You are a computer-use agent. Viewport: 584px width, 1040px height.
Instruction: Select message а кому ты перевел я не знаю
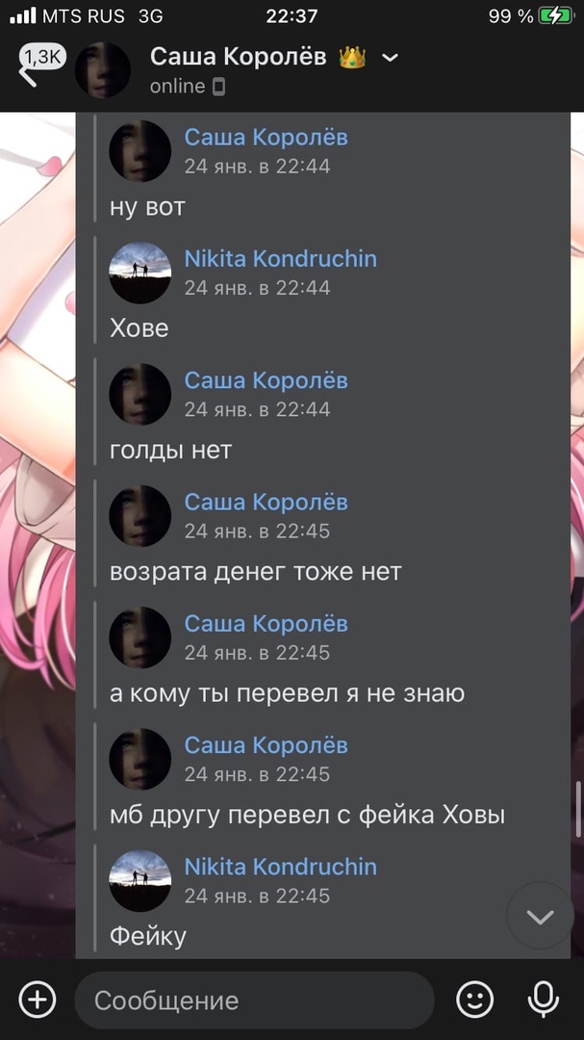click(287, 693)
